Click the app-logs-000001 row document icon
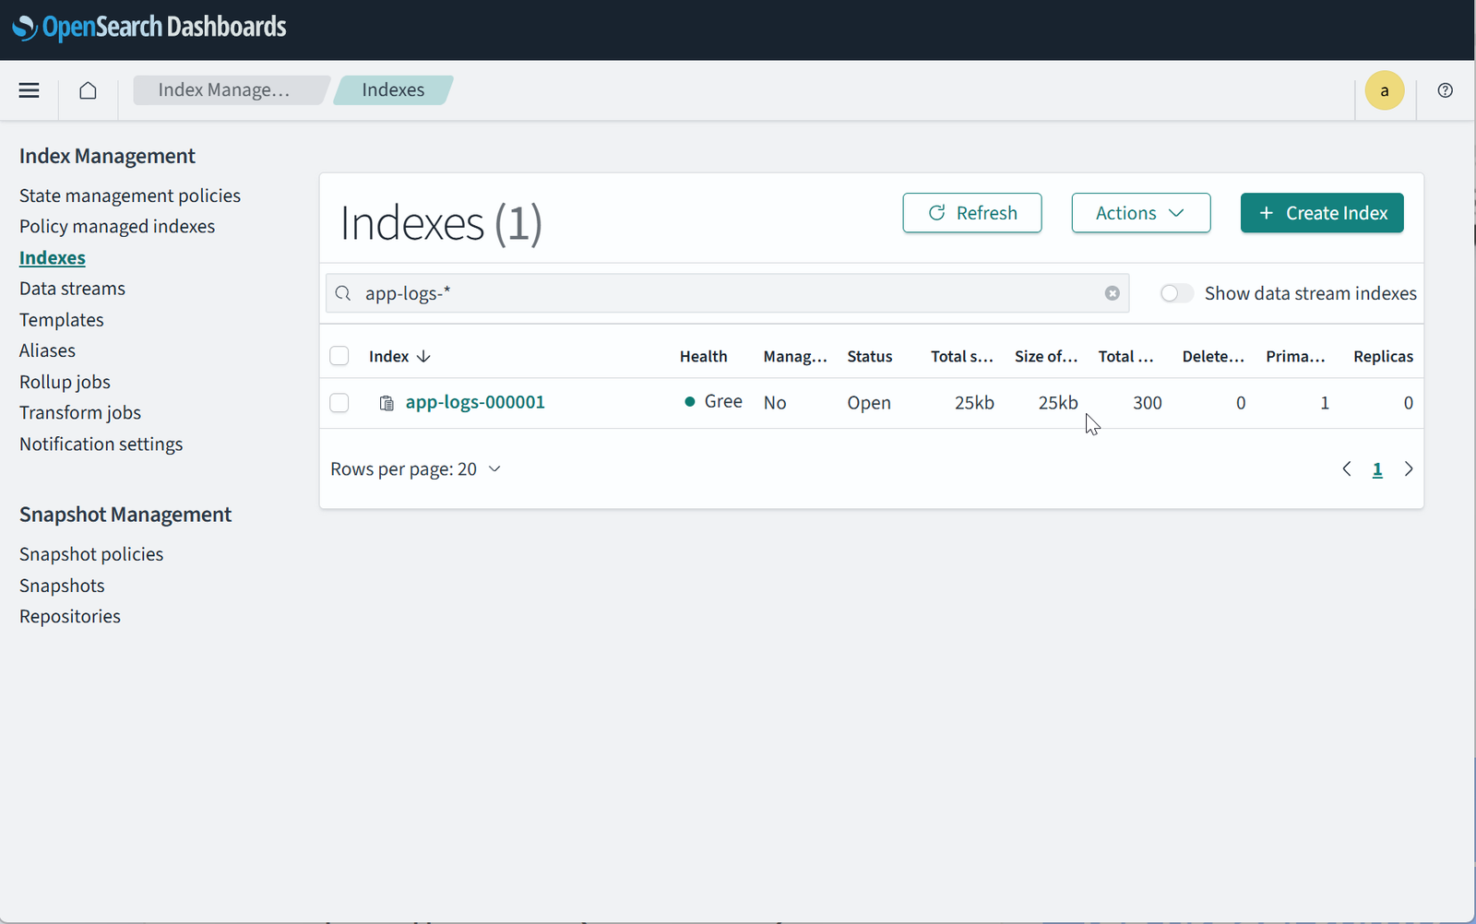Image resolution: width=1476 pixels, height=924 pixels. click(x=387, y=403)
